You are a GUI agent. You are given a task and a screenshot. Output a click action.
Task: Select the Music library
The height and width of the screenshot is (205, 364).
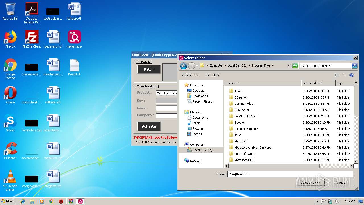pyautogui.click(x=197, y=123)
